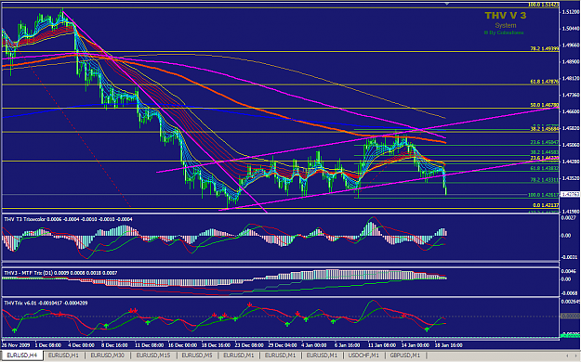Image resolution: width=581 pixels, height=362 pixels.
Task: Click the yellow Fibonacci label 38.2 1.45684
Action: (x=545, y=129)
